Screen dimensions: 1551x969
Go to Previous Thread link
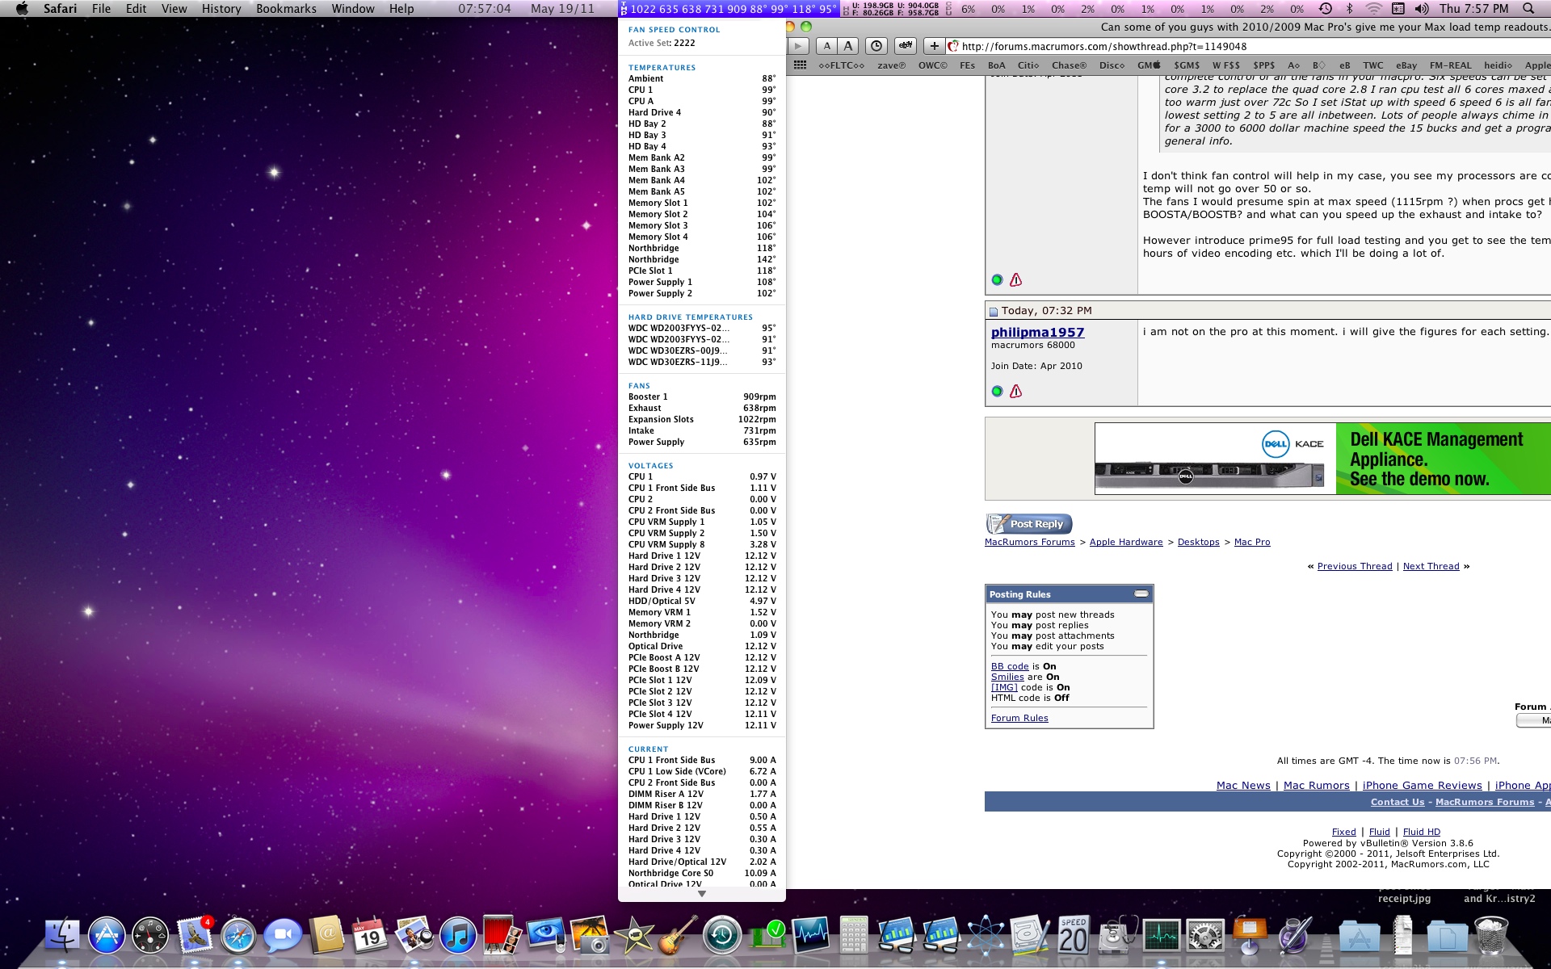tap(1355, 567)
